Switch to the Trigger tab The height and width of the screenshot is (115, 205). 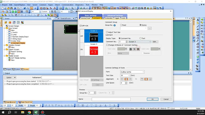pyautogui.click(x=117, y=18)
